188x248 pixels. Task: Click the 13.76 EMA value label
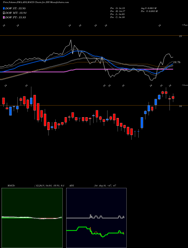(177, 62)
